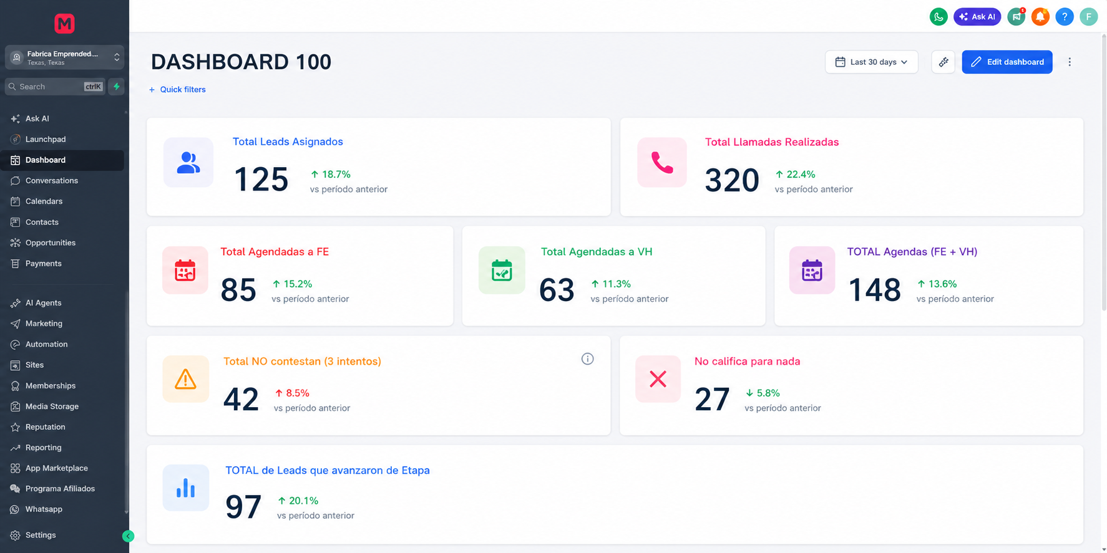Click TOTAL de Leads que avanzaron de Etapa title
1107x553 pixels.
(328, 470)
